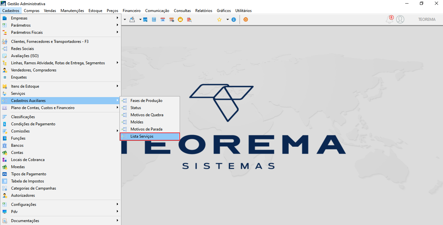
Task: Open the Manutenções menu
Action: click(72, 11)
